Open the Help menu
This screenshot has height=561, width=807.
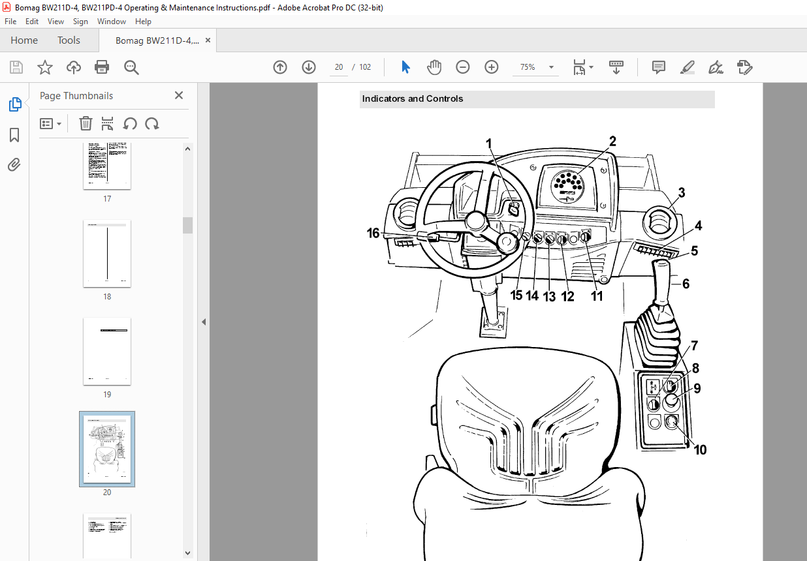click(143, 22)
